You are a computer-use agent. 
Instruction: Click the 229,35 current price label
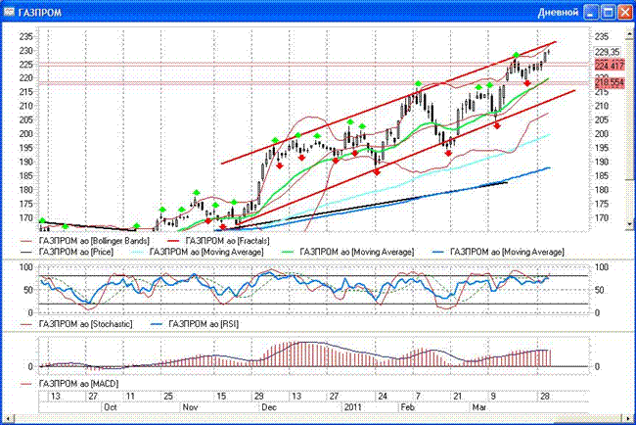[608, 52]
